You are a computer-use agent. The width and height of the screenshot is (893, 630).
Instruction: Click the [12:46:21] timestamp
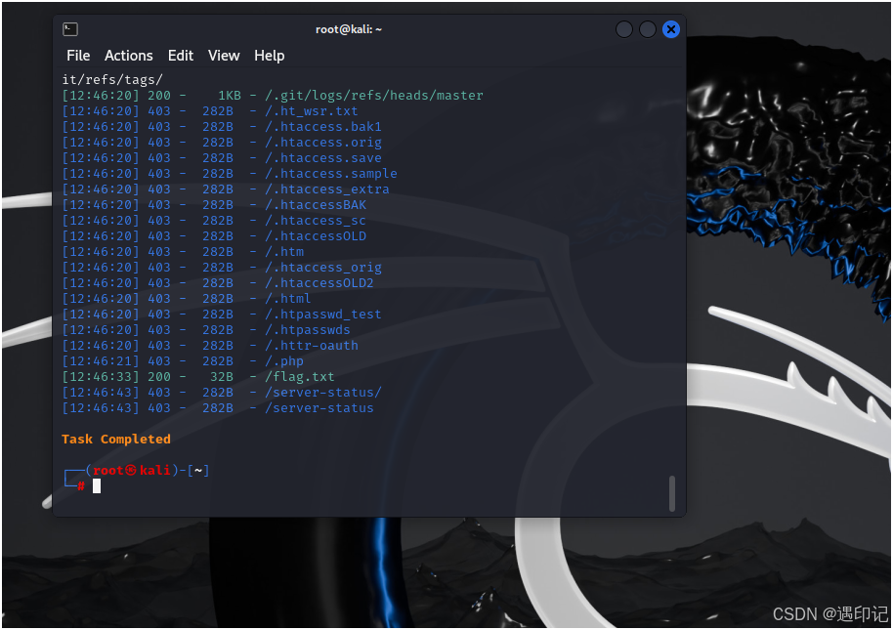[x=101, y=361]
